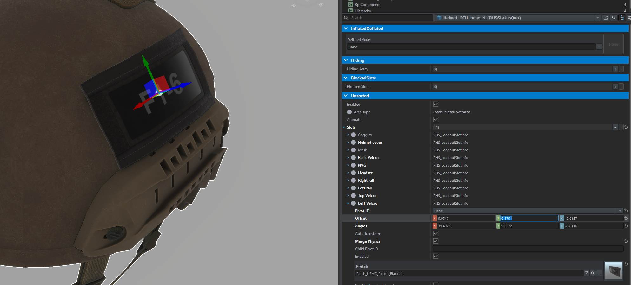Click the magnifier icon beside the Helmet_ECH_base.et field

pyautogui.click(x=614, y=18)
